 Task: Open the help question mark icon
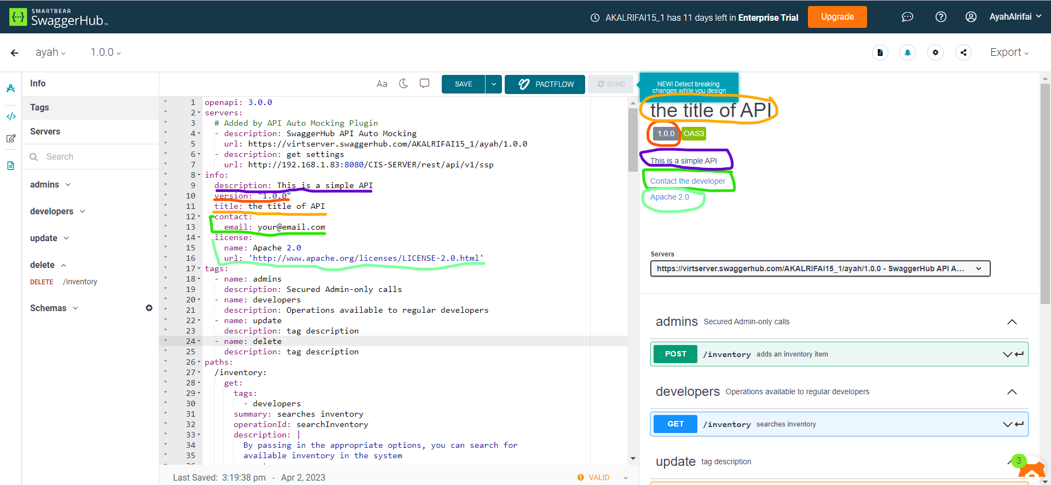pyautogui.click(x=940, y=17)
